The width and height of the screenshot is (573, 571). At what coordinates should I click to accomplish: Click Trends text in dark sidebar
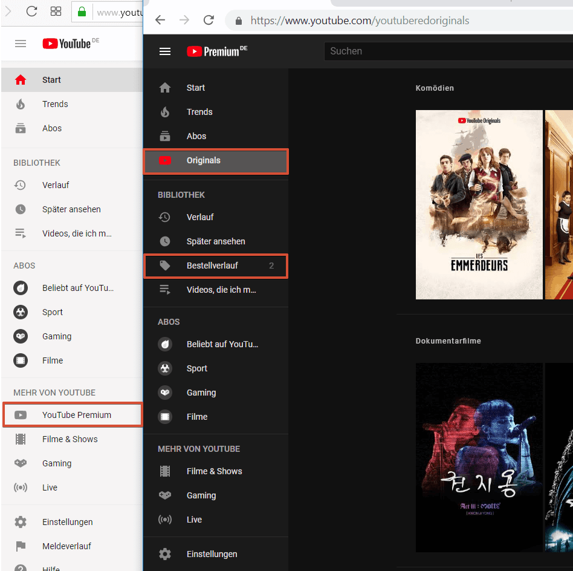click(199, 112)
